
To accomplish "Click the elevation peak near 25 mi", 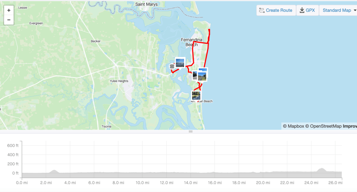I will point(321,170).
